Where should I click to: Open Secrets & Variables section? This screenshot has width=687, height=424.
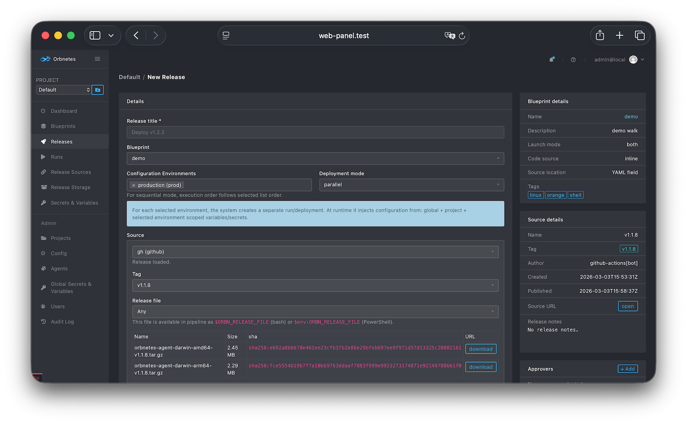(x=74, y=202)
